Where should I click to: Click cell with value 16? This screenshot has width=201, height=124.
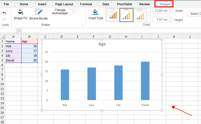point(29,46)
